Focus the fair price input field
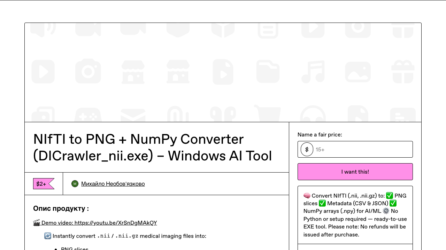Viewport: 446px width, 250px height. tap(355, 149)
